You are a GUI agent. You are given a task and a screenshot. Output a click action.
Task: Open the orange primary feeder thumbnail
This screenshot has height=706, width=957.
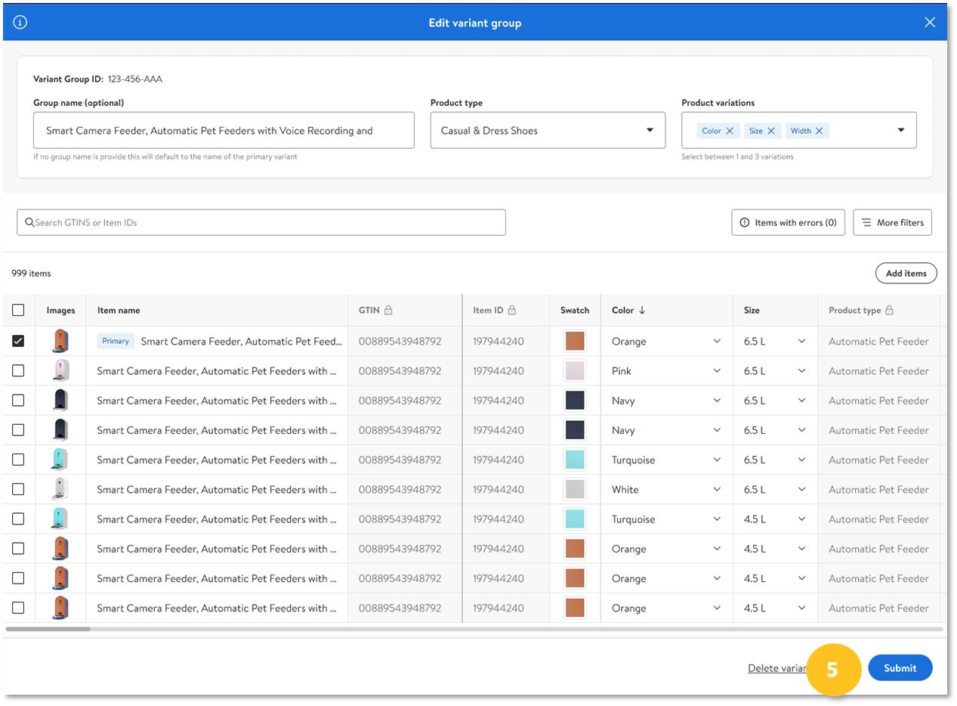tap(60, 341)
